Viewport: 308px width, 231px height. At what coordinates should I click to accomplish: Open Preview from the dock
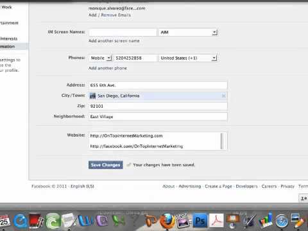click(x=298, y=221)
